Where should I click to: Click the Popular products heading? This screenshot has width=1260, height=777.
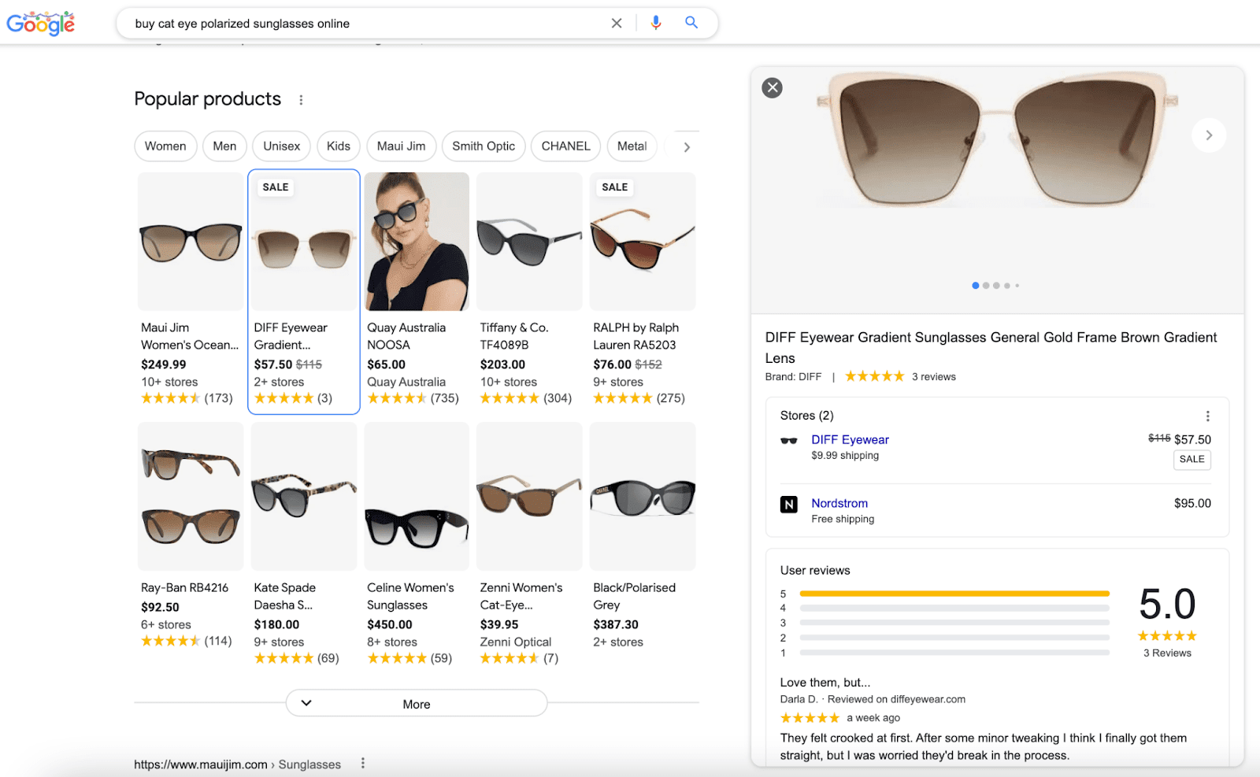point(208,99)
